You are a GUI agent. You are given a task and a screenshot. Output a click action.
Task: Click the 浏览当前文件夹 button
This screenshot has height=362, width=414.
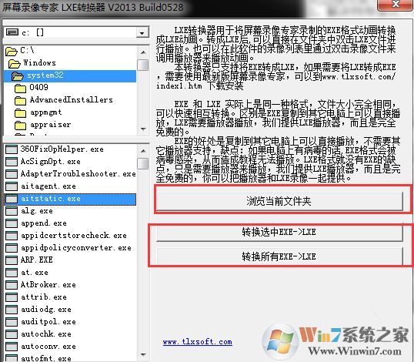[x=279, y=201]
